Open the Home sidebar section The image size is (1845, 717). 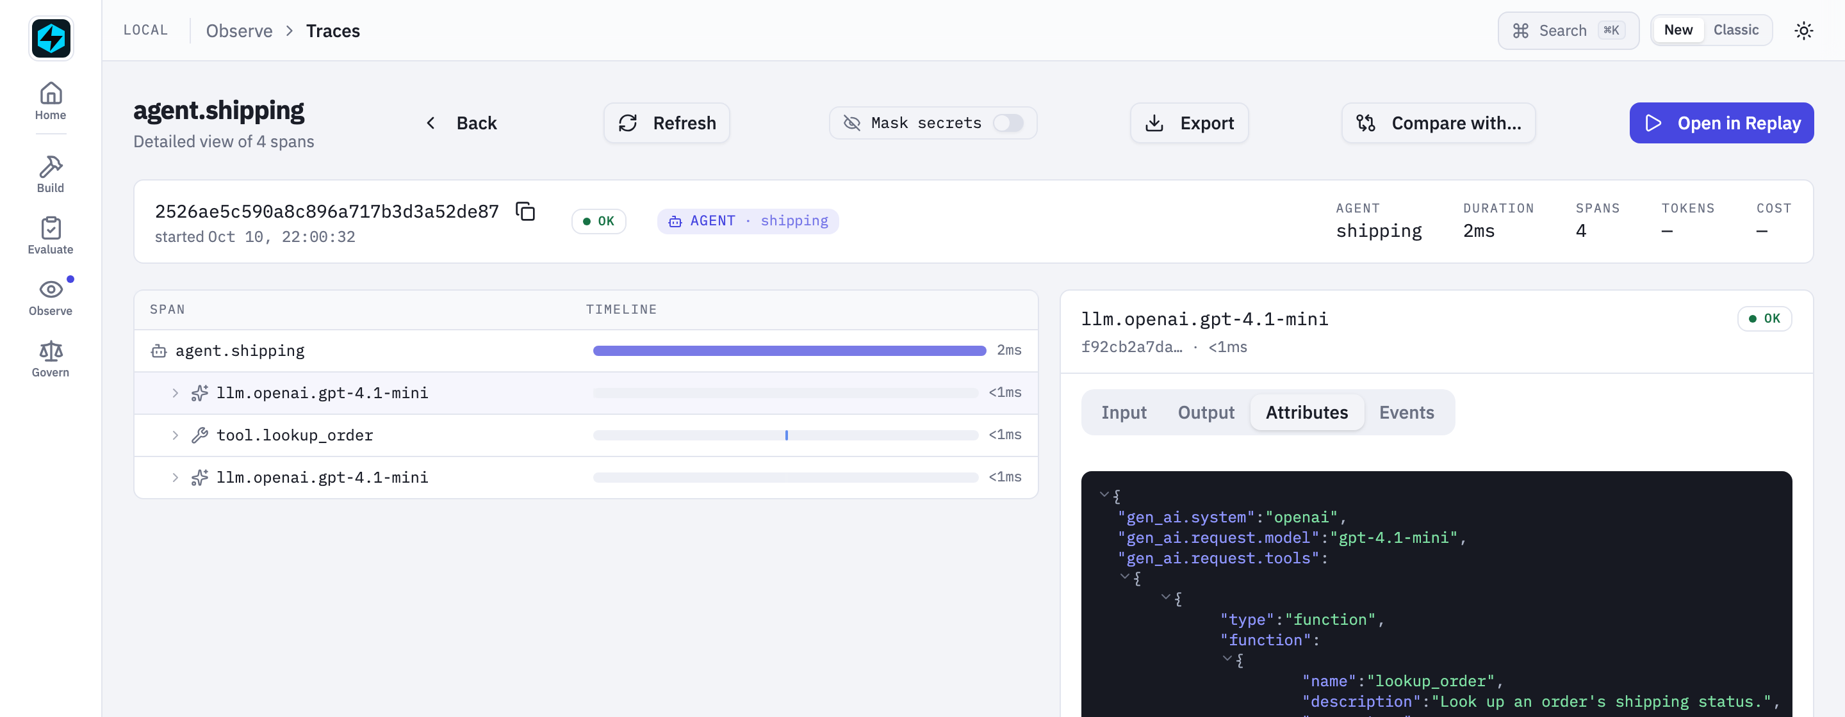(51, 101)
